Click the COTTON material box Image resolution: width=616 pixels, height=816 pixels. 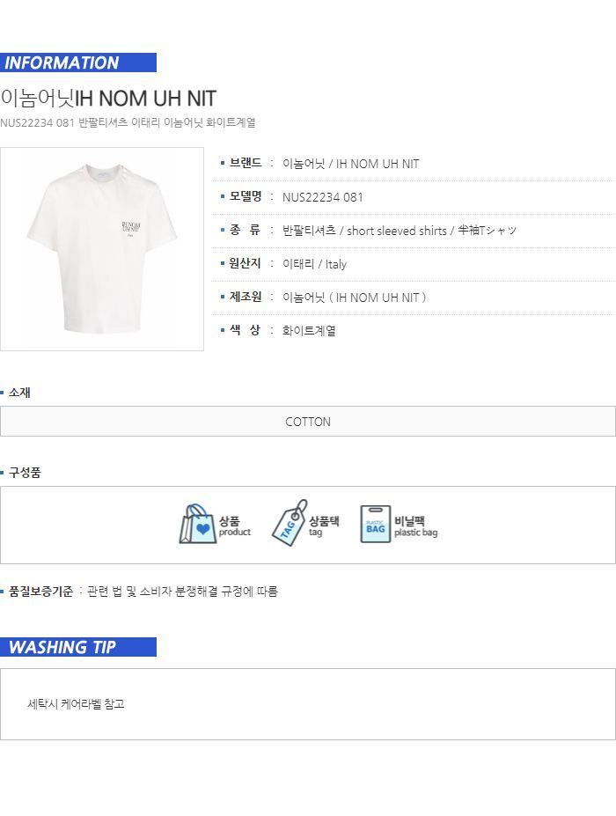point(308,422)
